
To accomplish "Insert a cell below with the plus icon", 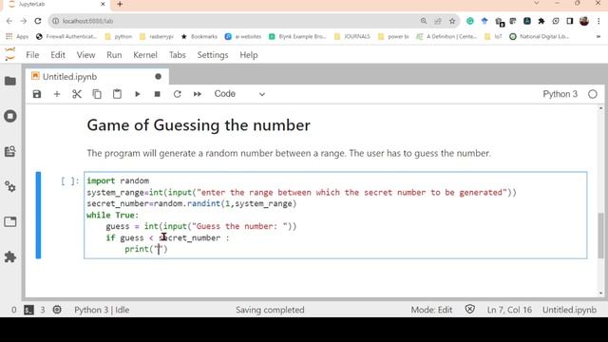I will [57, 94].
